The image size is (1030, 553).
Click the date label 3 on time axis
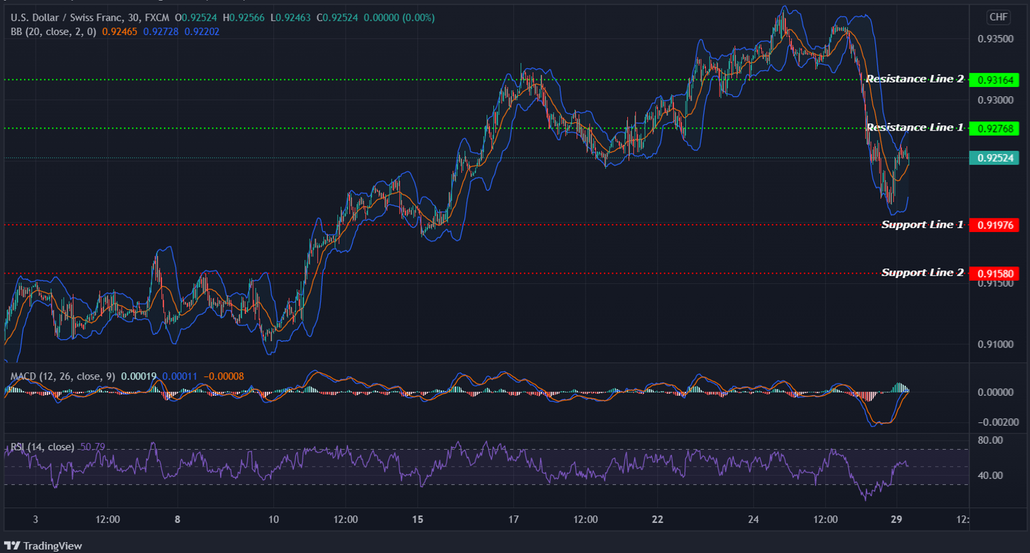pyautogui.click(x=35, y=519)
